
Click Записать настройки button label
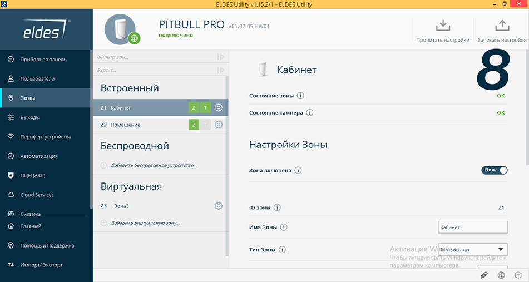point(502,40)
